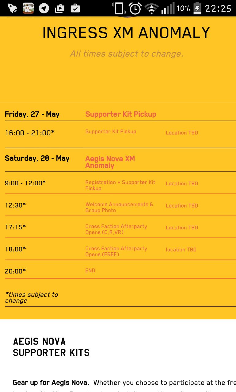Tap the briefcase checkmark notification icon
This screenshot has width=236, height=392.
point(75,8)
